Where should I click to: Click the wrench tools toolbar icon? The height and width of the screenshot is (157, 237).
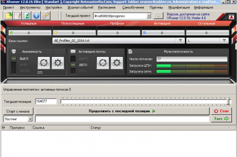(x=46, y=16)
